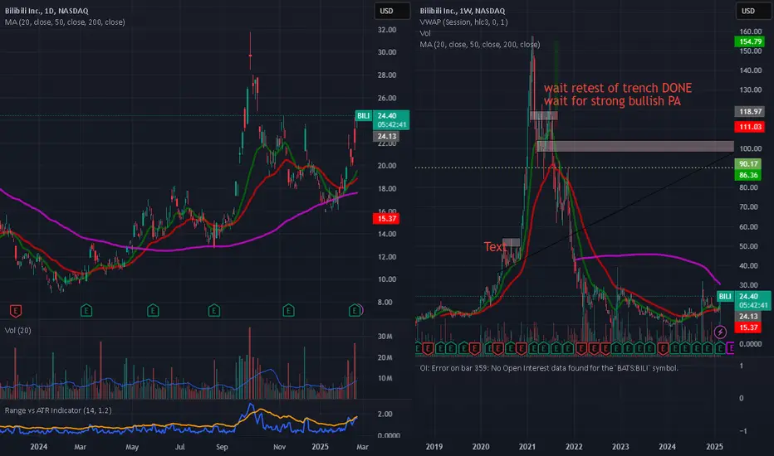This screenshot has height=456, width=774.
Task: Click the red 111.03 price label
Action: pyautogui.click(x=750, y=127)
